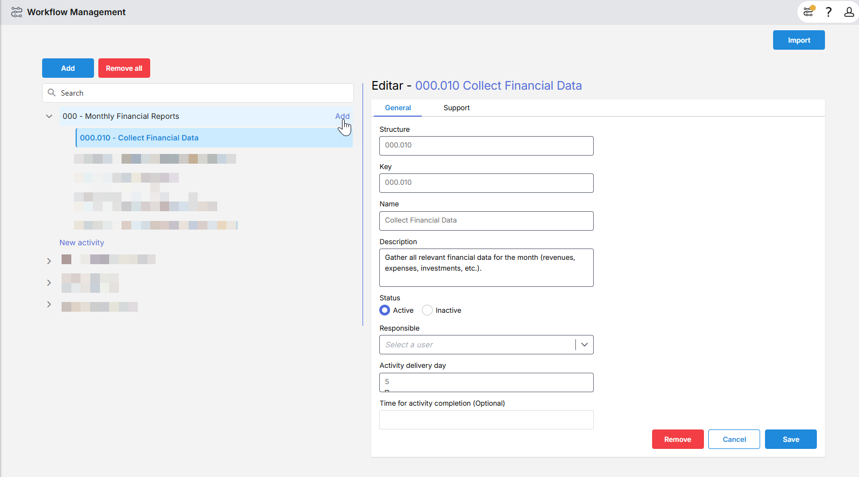Expand the first collapsed workflow below New activity
This screenshot has height=477, width=859.
49,261
